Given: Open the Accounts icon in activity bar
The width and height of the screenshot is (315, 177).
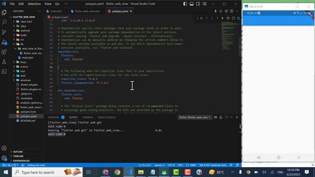Looking at the screenshot, I should point(4,148).
